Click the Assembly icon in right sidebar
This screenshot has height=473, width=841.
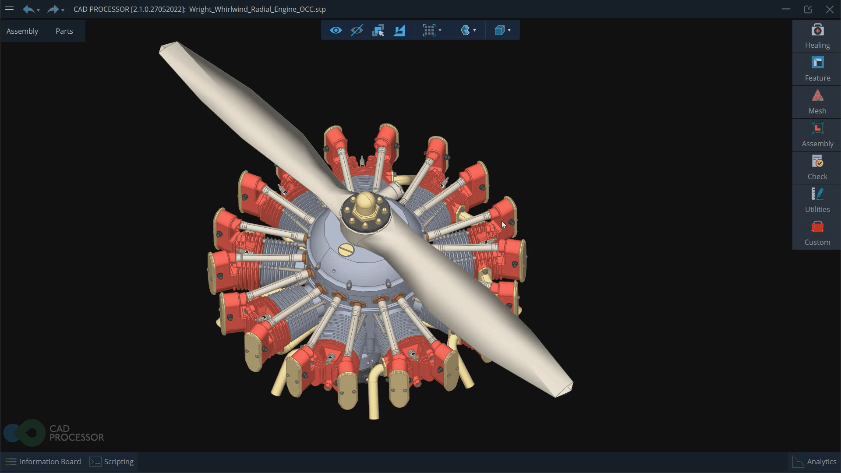point(817,135)
